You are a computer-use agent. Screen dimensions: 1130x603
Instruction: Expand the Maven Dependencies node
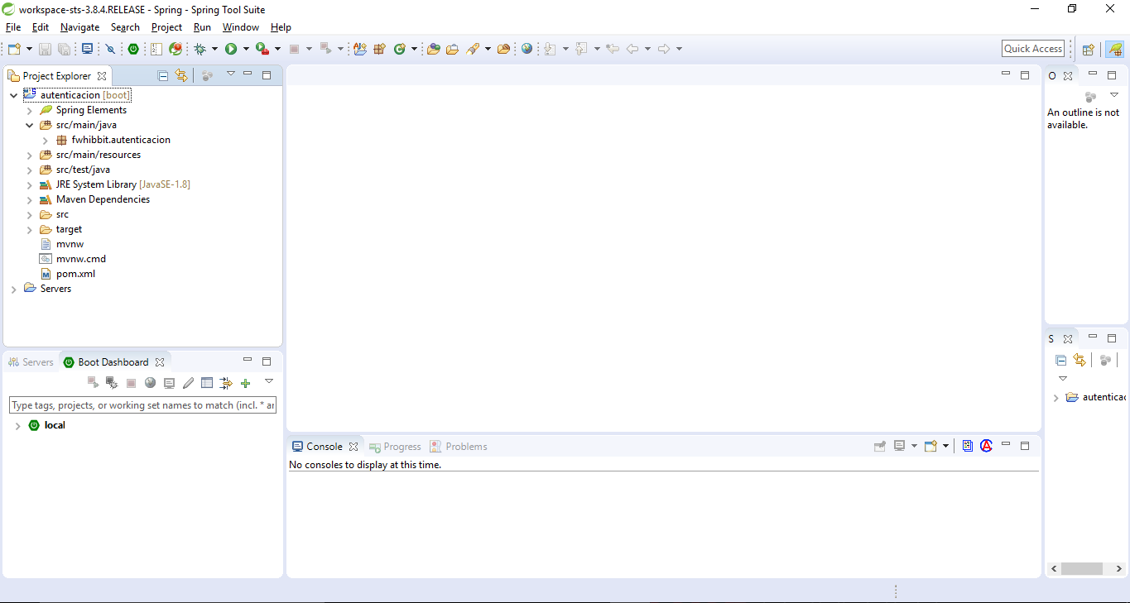pos(30,200)
